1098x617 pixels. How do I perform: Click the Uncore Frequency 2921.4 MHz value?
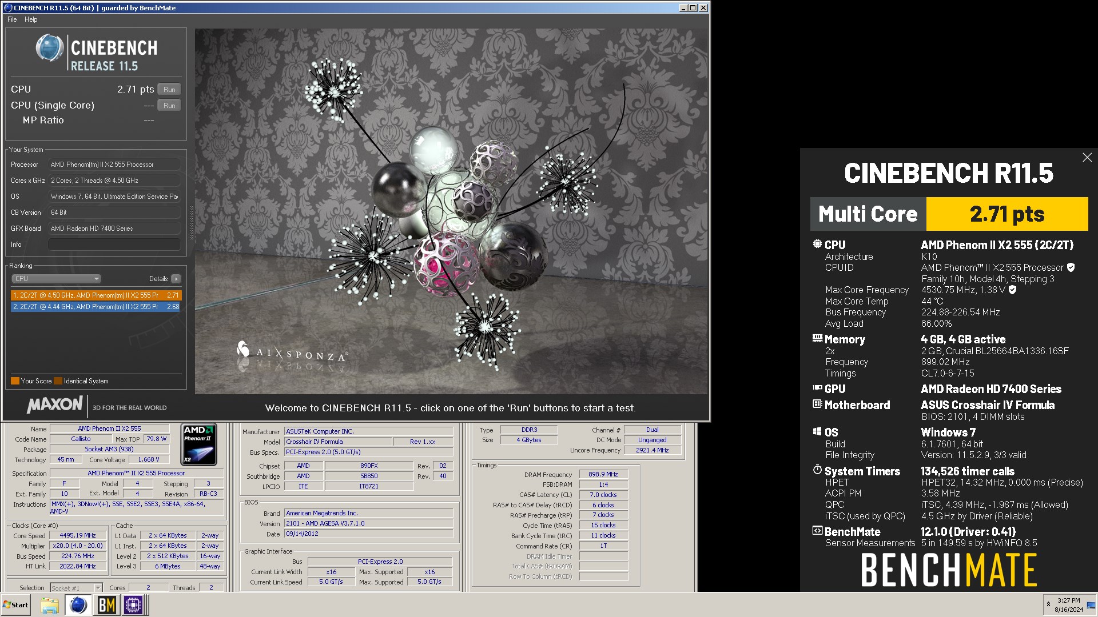pyautogui.click(x=653, y=451)
